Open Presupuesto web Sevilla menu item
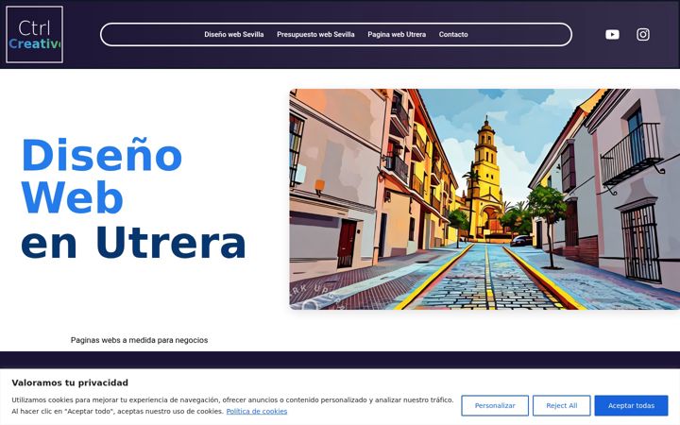 coord(315,34)
